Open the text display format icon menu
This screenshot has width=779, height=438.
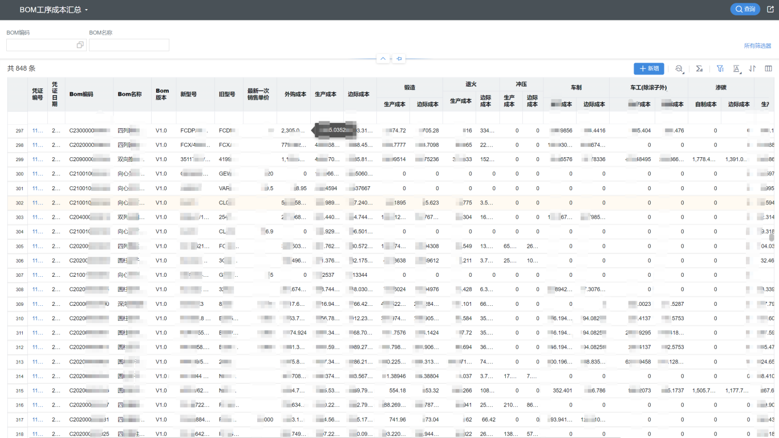737,68
